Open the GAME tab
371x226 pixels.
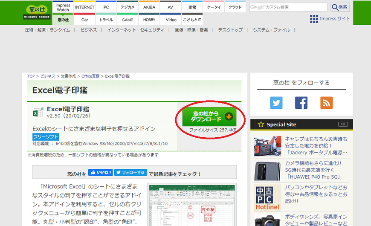pos(128,20)
